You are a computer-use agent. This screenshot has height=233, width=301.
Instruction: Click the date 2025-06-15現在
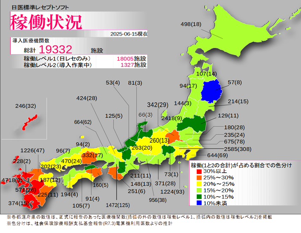129,34
